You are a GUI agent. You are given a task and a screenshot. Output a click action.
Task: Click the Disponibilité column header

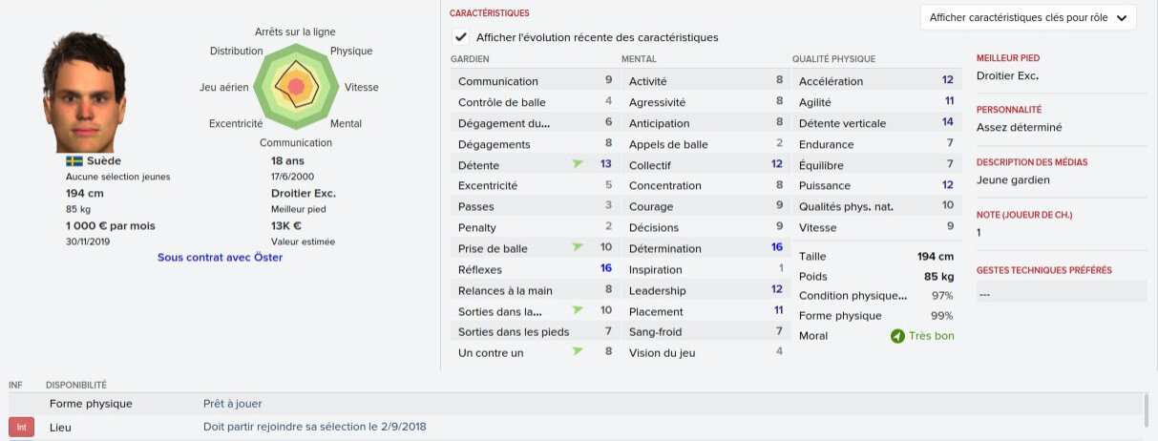coord(75,385)
